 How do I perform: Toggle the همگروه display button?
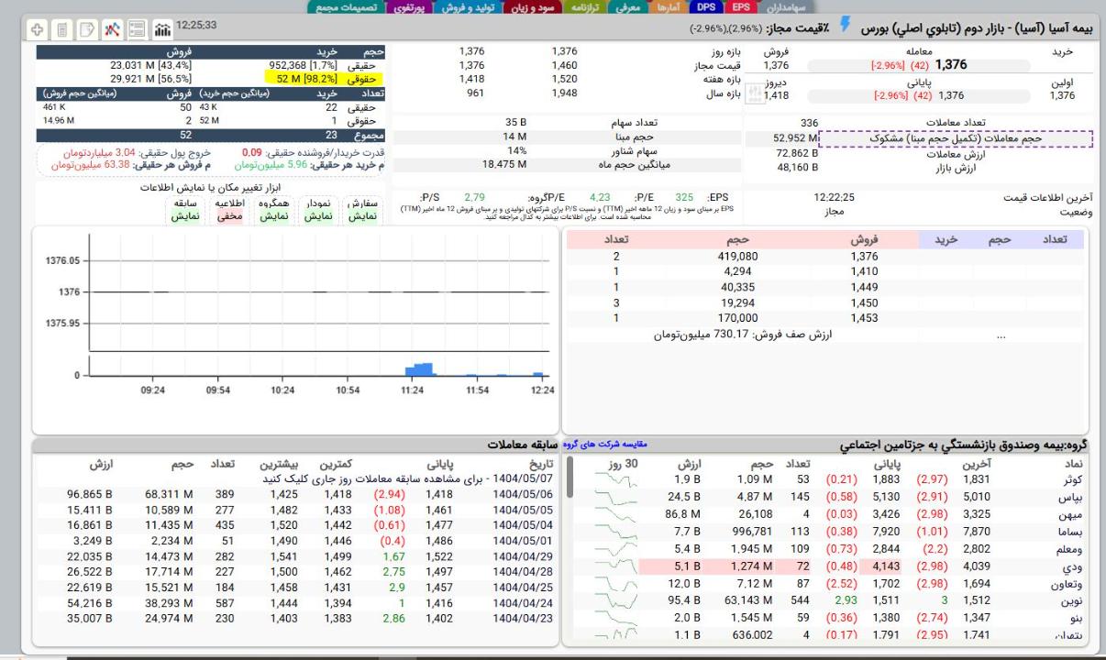(273, 210)
